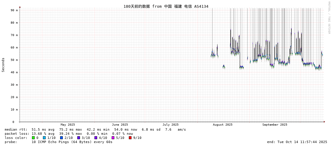
Task: Select the violet 4/10 loss color swatch
Action: tap(96, 138)
